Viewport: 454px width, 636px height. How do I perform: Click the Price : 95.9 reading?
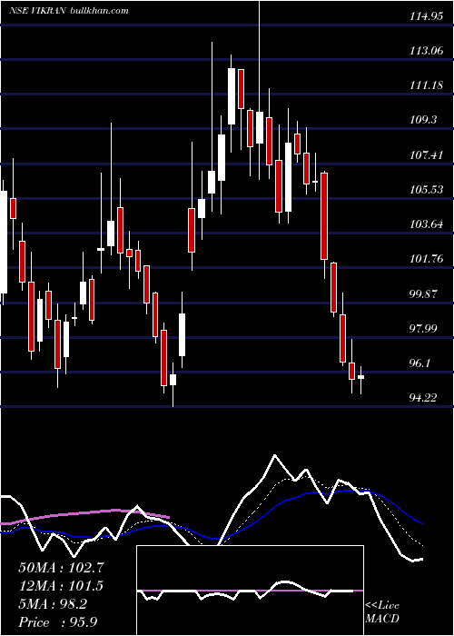(x=57, y=622)
